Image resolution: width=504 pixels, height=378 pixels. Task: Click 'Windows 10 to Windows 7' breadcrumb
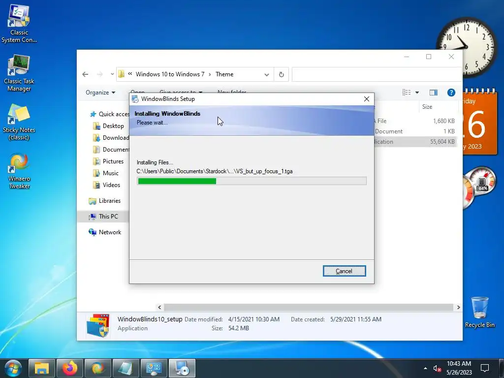point(170,74)
